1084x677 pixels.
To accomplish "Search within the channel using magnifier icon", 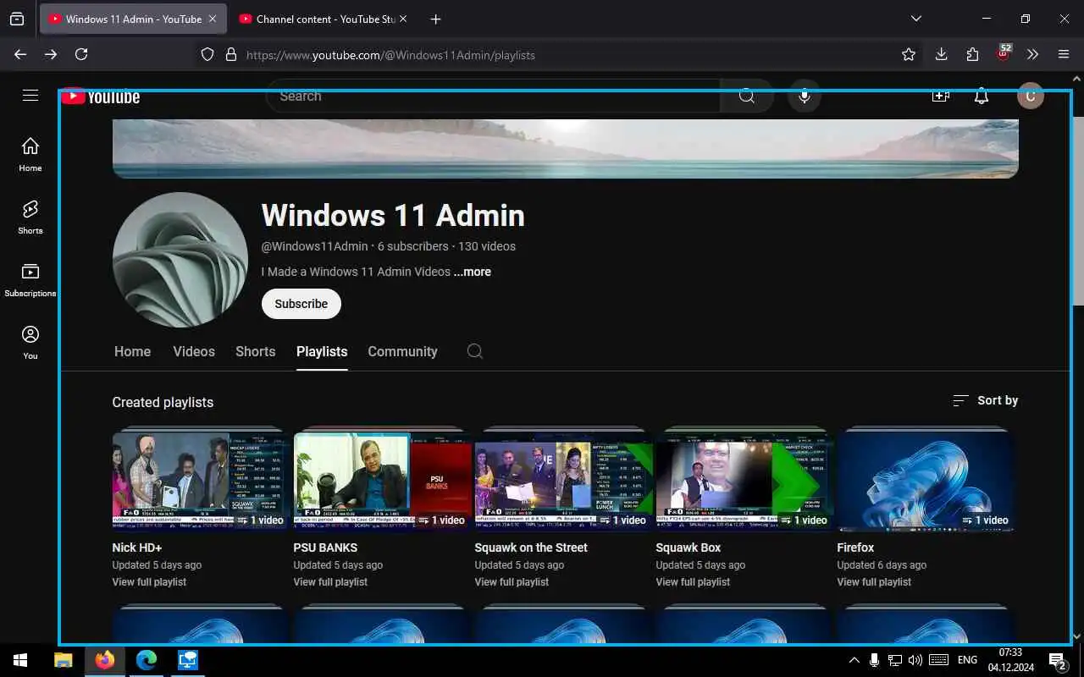I will [475, 351].
